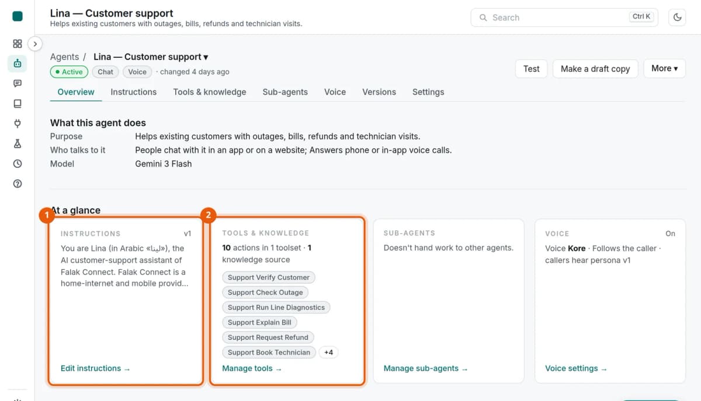Switch to the Instructions tab
Screen dimensions: 701x401
[134, 92]
